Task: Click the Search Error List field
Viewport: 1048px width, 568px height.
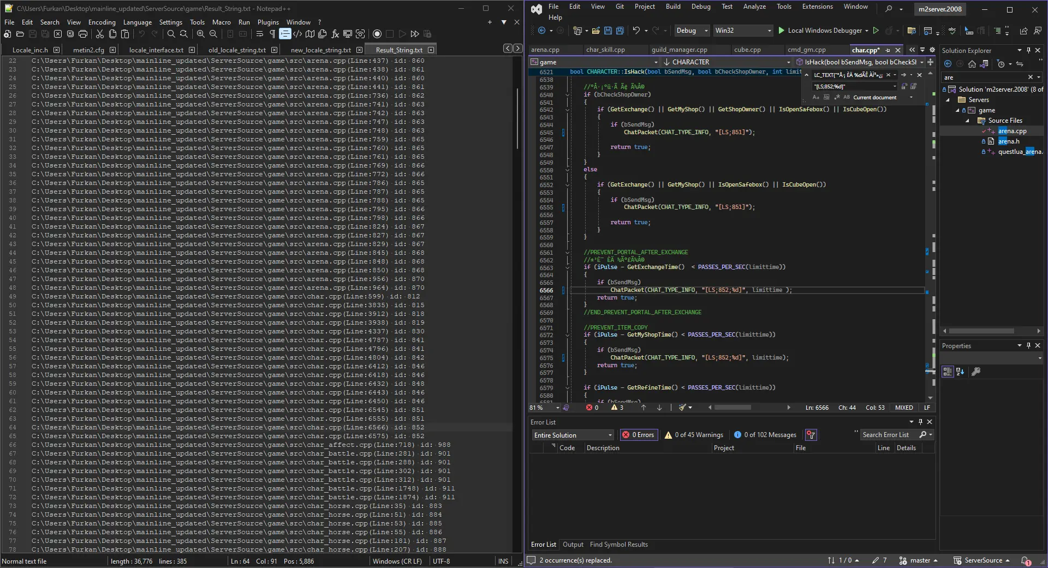Action: (x=888, y=435)
